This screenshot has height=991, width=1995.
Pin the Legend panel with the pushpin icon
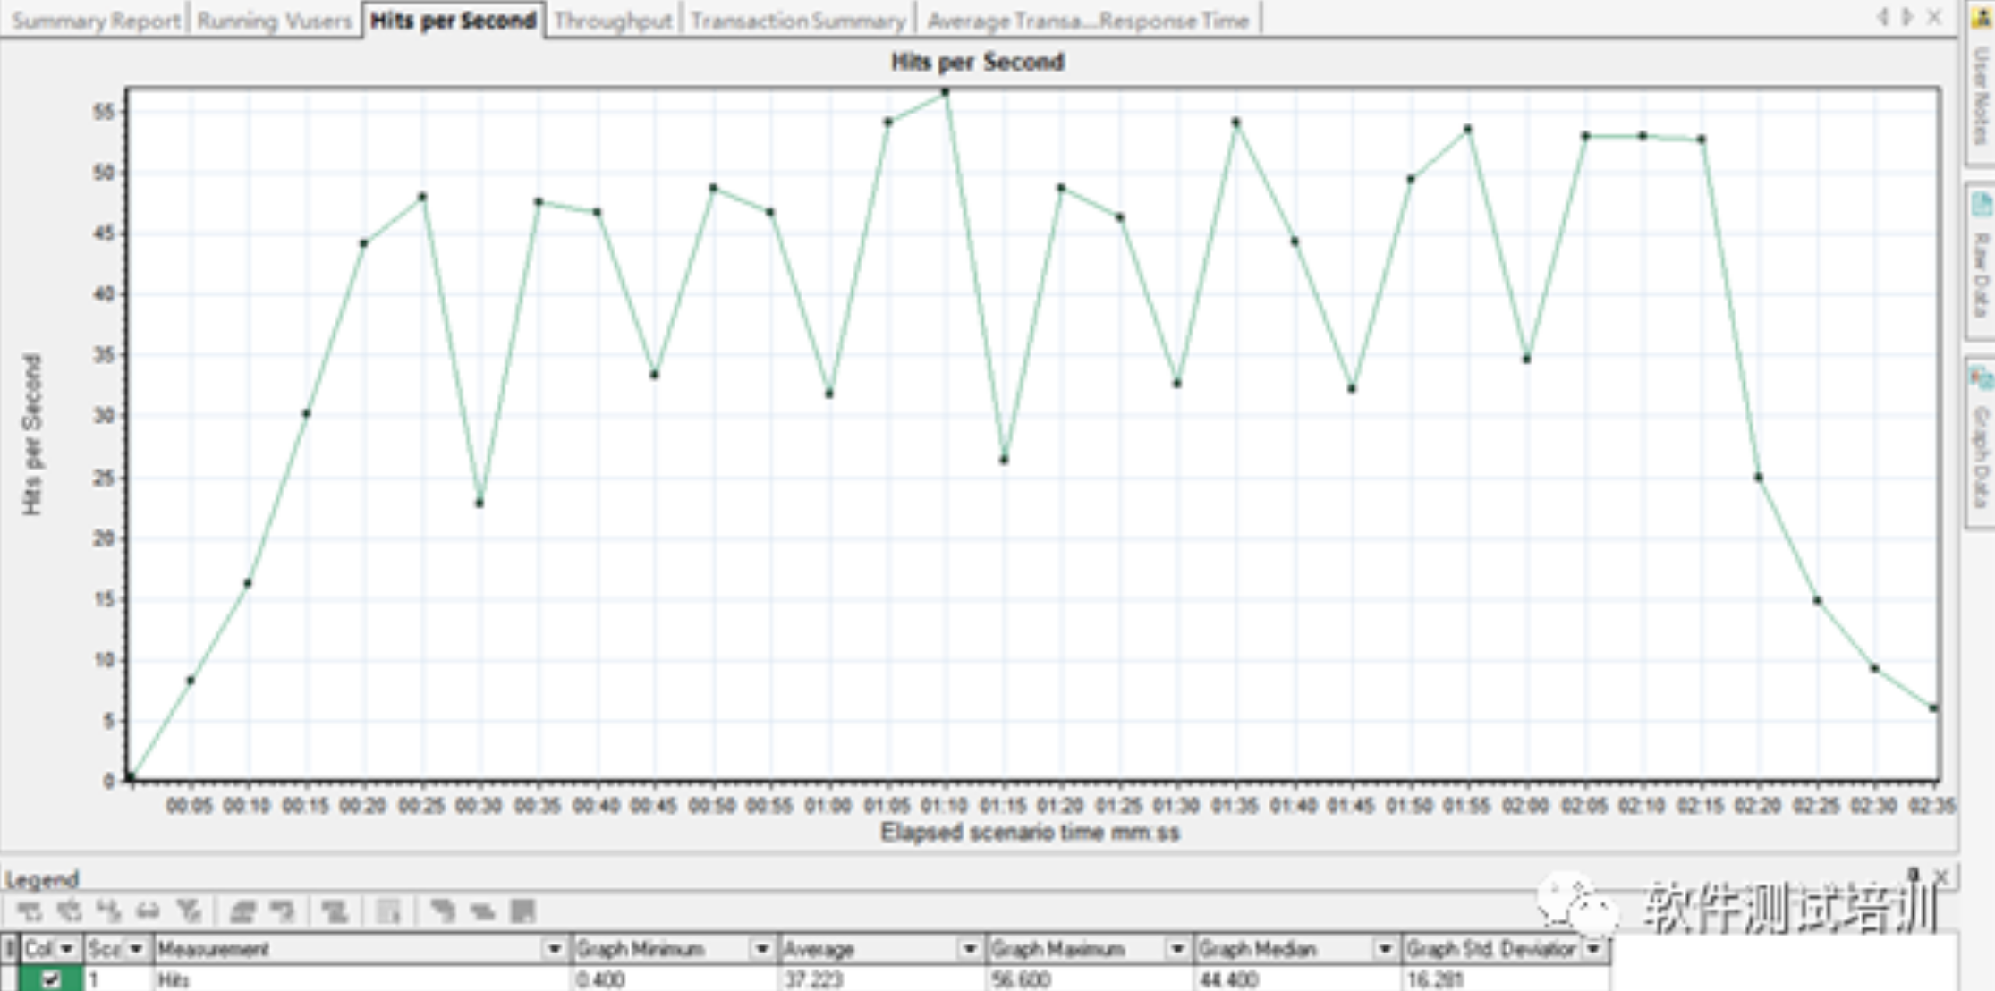[1914, 875]
